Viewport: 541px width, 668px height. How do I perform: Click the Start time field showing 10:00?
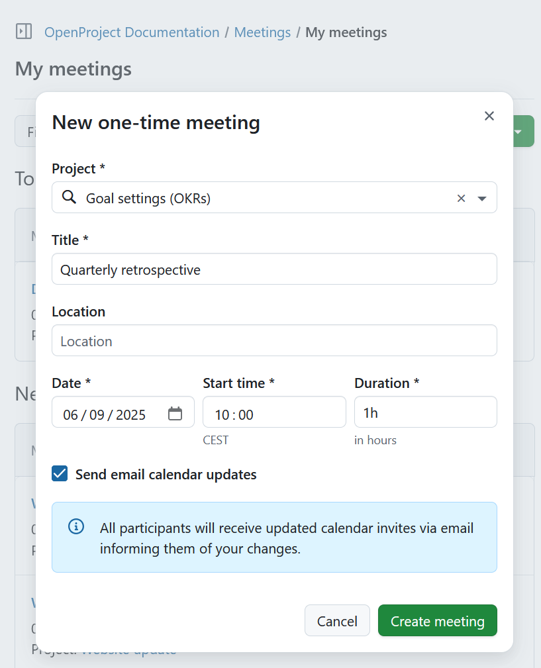coord(274,412)
